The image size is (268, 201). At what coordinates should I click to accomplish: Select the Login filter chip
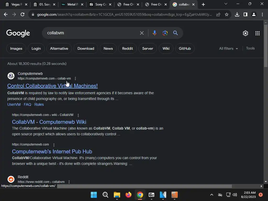point(36,48)
